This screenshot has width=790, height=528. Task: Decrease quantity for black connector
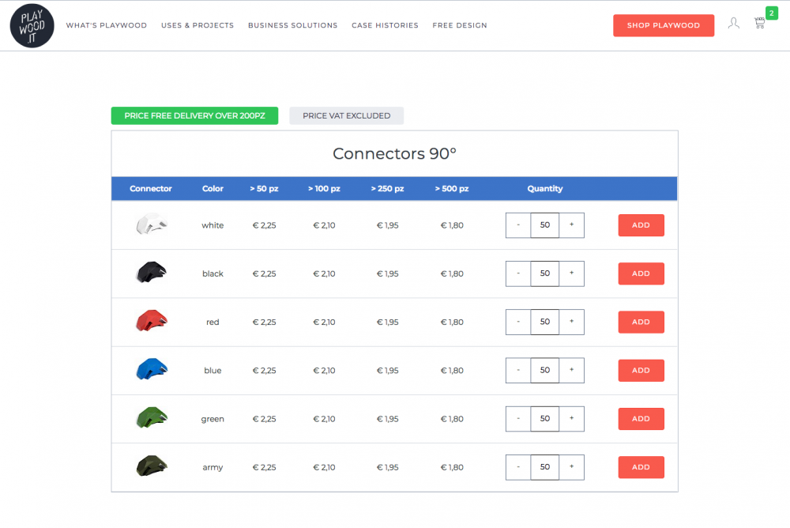(518, 273)
